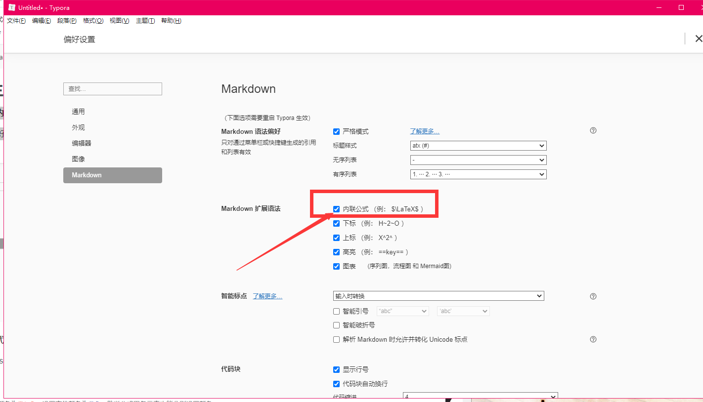Open 视图(V) menu
This screenshot has height=402, width=703.
pos(119,21)
